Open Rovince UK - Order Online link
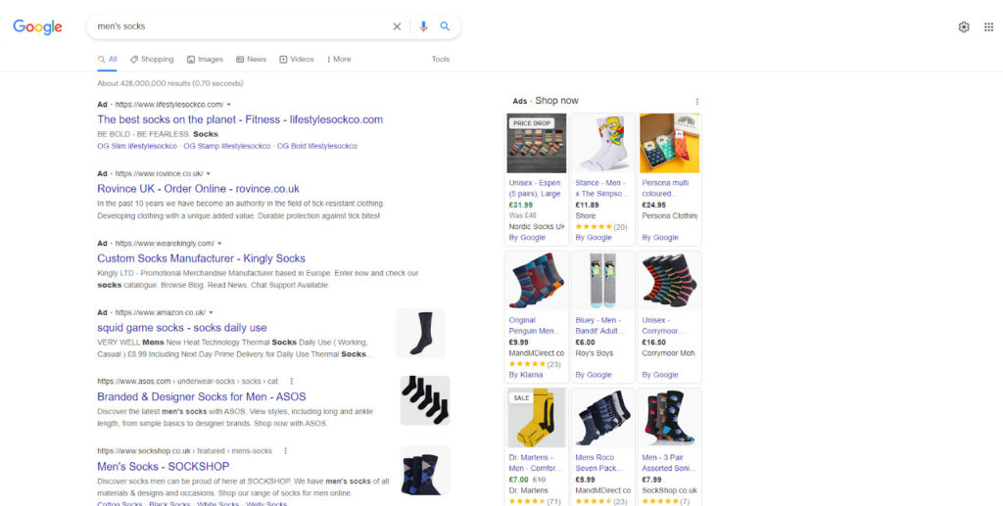This screenshot has height=506, width=1003. (198, 189)
